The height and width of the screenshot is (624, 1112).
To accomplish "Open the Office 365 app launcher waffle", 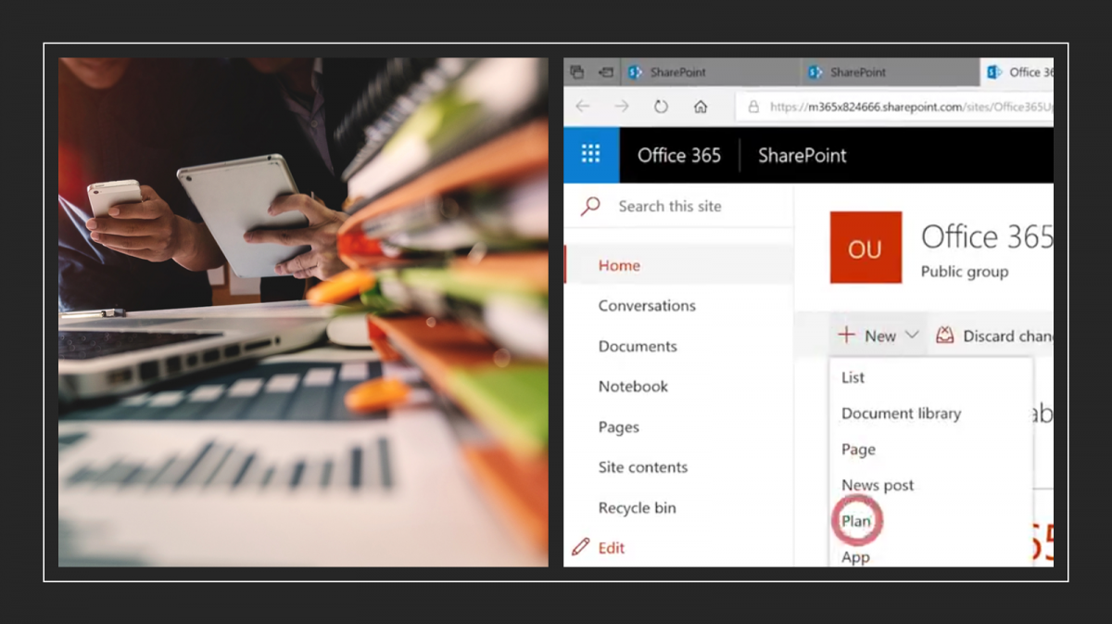I will coord(591,155).
